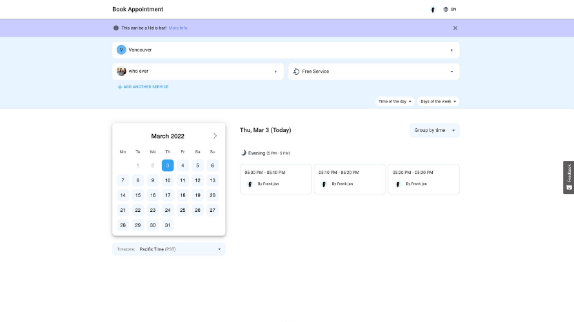This screenshot has width=574, height=322.
Task: Click the Vancouver location avatar icon
Action: click(121, 50)
